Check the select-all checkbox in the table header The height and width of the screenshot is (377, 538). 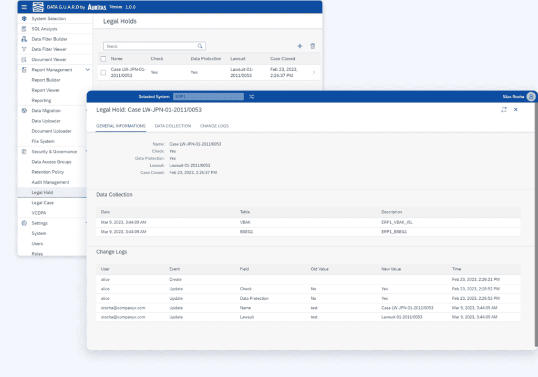pyautogui.click(x=103, y=58)
